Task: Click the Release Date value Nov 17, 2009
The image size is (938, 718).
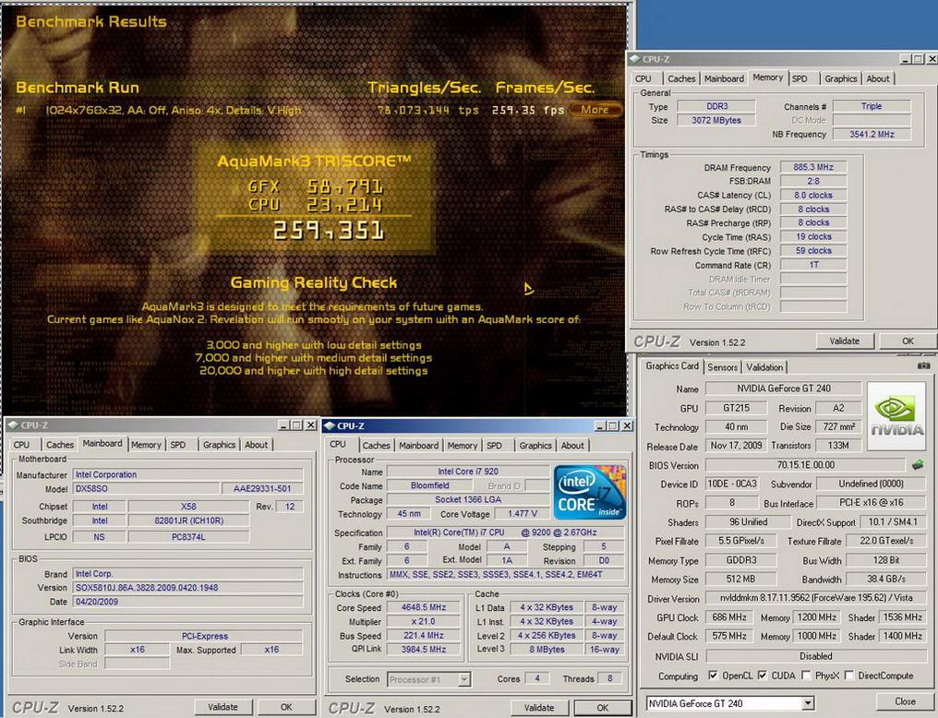Action: pyautogui.click(x=736, y=446)
